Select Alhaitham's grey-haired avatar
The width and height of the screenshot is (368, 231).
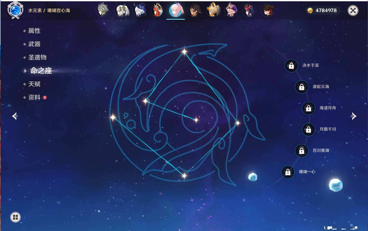coord(103,10)
